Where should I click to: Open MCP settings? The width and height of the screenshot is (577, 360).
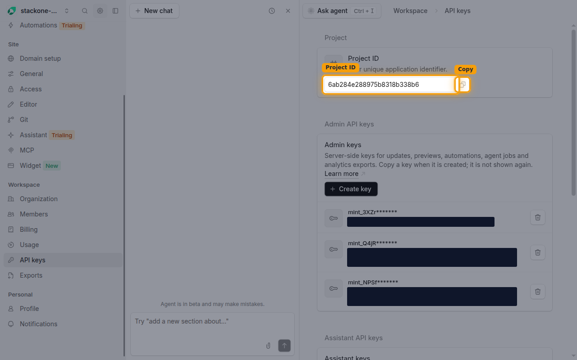pyautogui.click(x=63, y=150)
